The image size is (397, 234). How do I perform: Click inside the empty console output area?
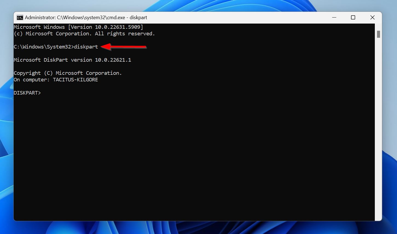coord(192,151)
